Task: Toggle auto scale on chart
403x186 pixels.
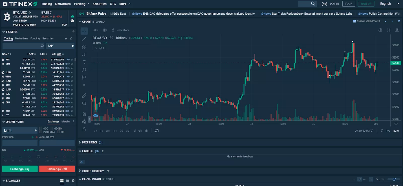Action: 396,130
